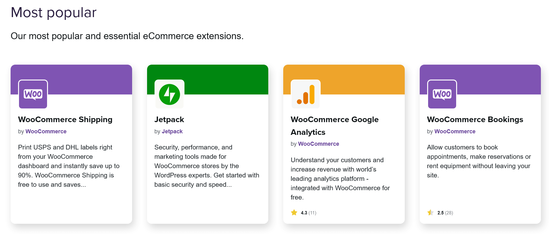Click WooCommerce author link under WooCommerce Shipping
The height and width of the screenshot is (234, 549).
click(46, 131)
